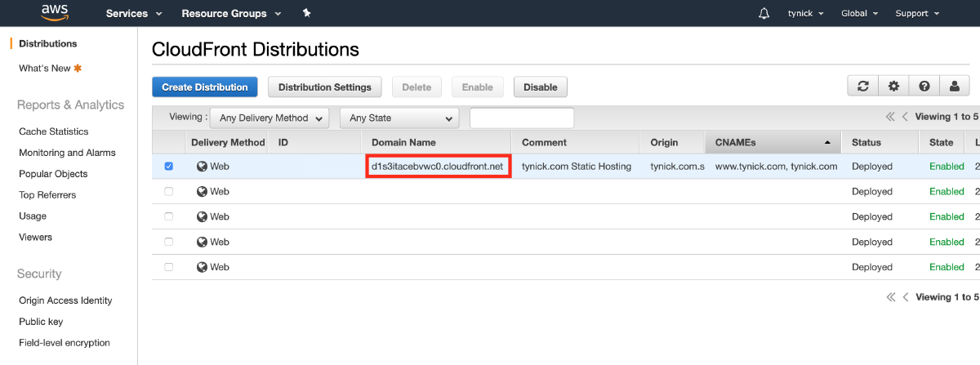Click the Distribution Settings button
This screenshot has height=365, width=980.
tap(325, 87)
